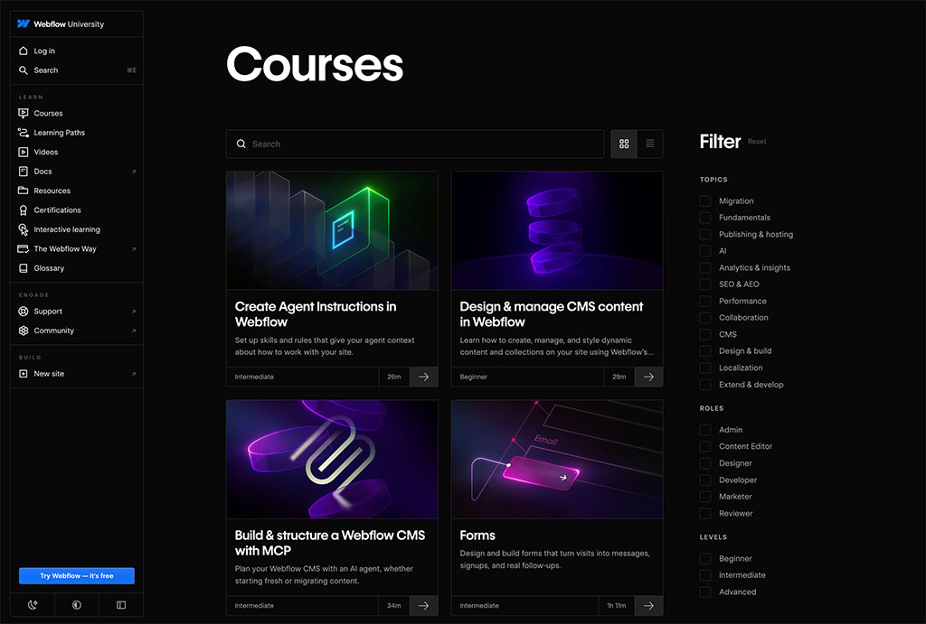Click The Webflow Way icon
This screenshot has width=926, height=624.
[x=23, y=249]
